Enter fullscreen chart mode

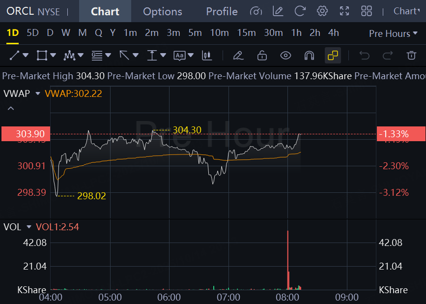344,11
